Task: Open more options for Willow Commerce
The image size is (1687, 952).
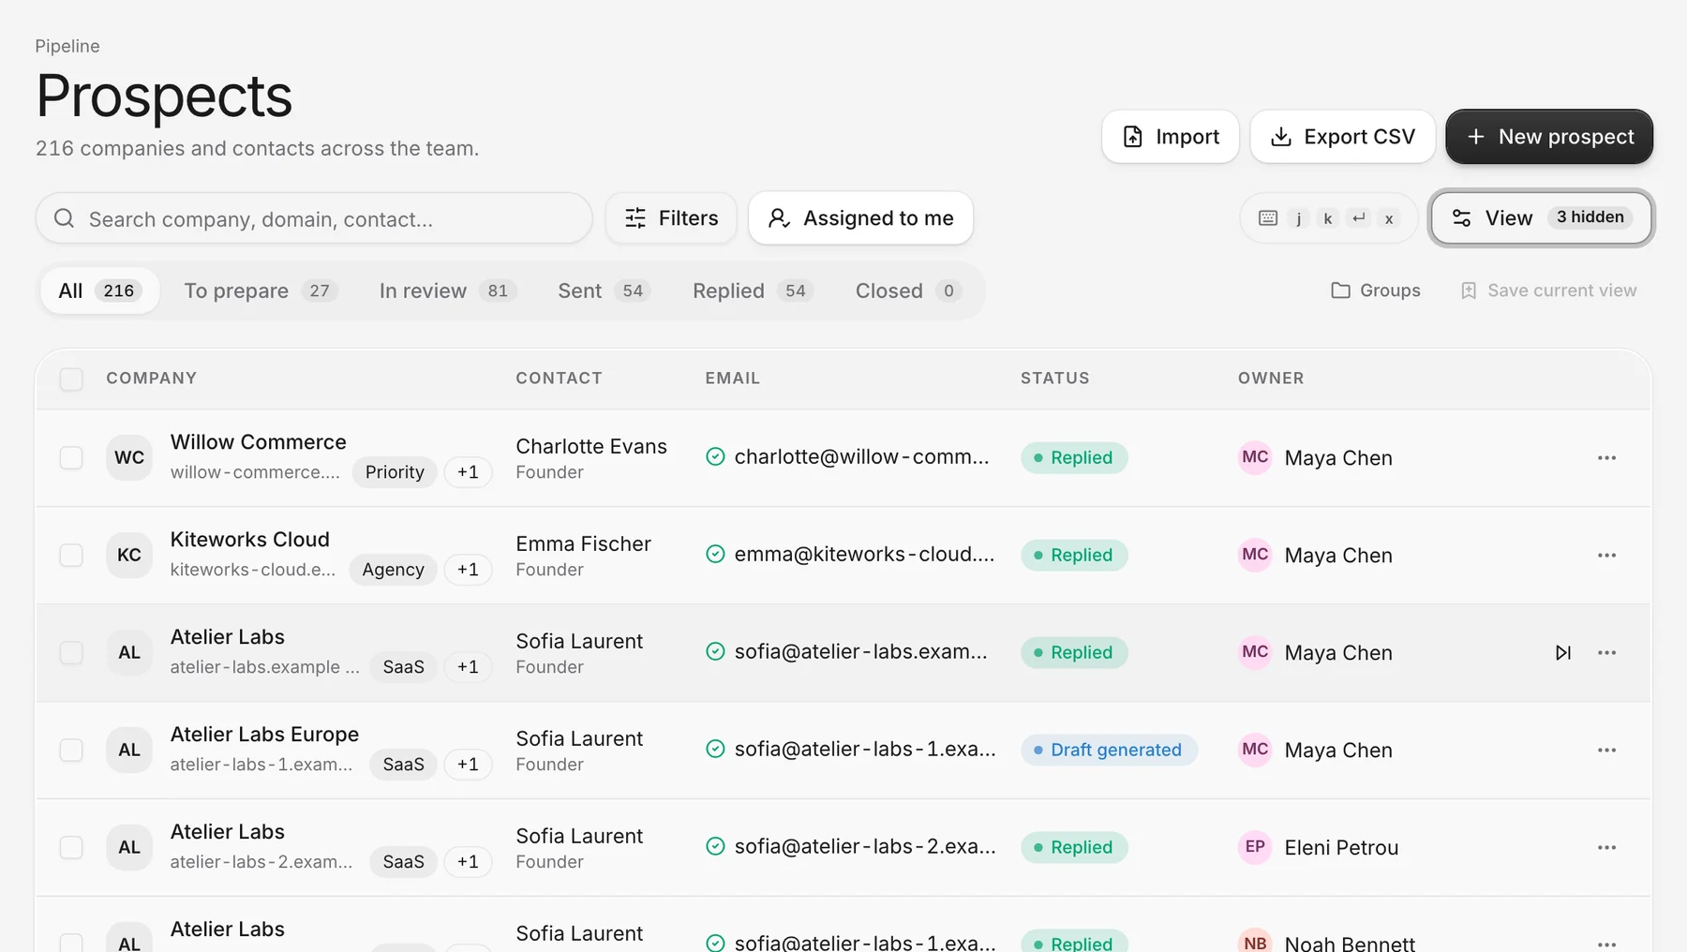Action: click(x=1606, y=457)
